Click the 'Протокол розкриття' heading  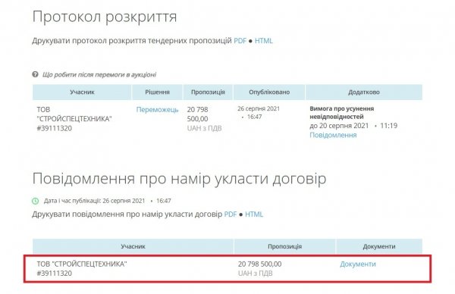tap(105, 17)
